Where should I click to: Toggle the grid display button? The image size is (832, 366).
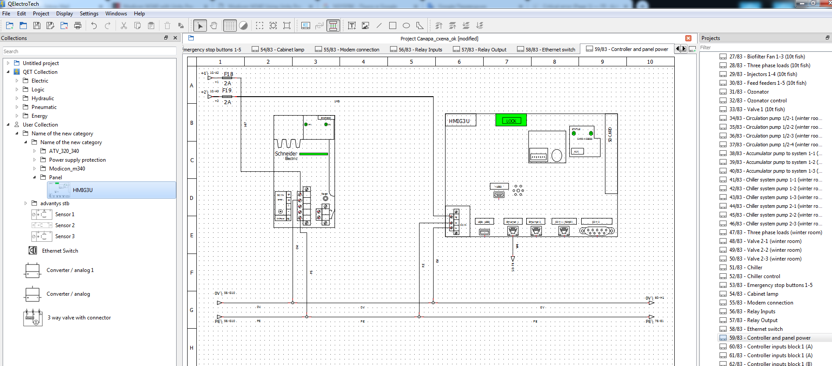(230, 25)
